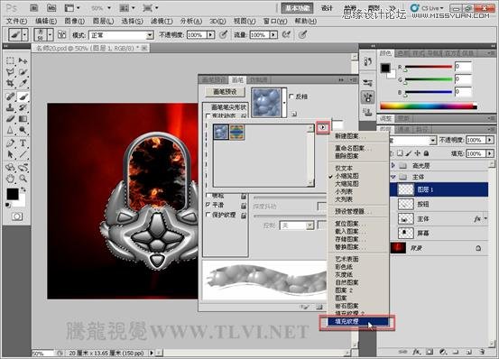Delete layer using the trash icon

[x=482, y=352]
